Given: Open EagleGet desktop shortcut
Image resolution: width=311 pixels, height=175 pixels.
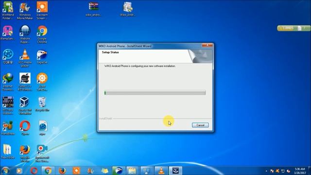Looking at the screenshot, I should pyautogui.click(x=42, y=57).
